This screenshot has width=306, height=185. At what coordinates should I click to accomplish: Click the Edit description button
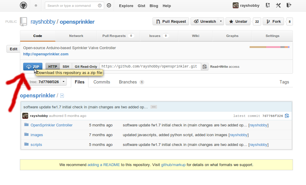13,49
